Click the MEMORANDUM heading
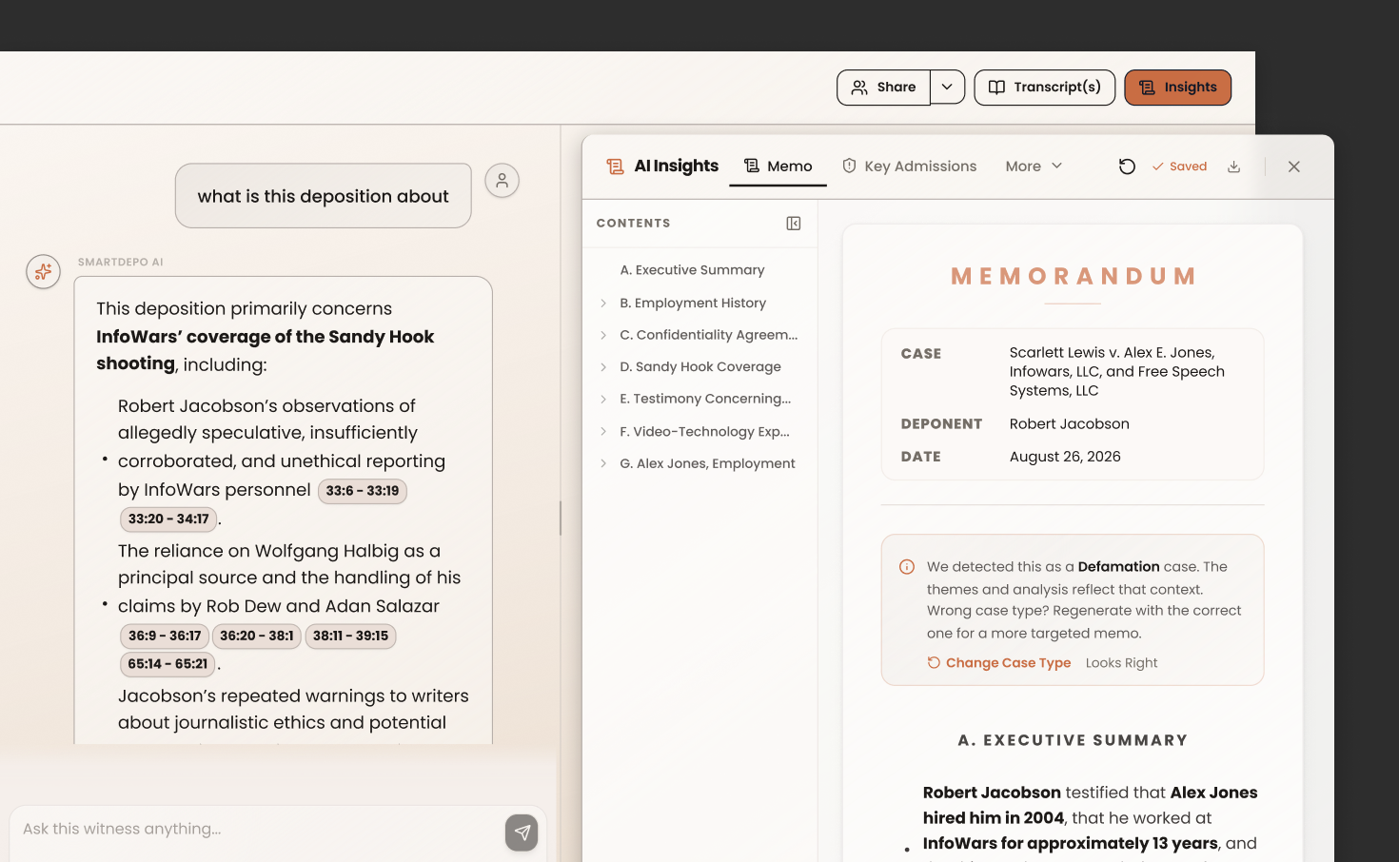This screenshot has width=1399, height=862. (x=1074, y=277)
